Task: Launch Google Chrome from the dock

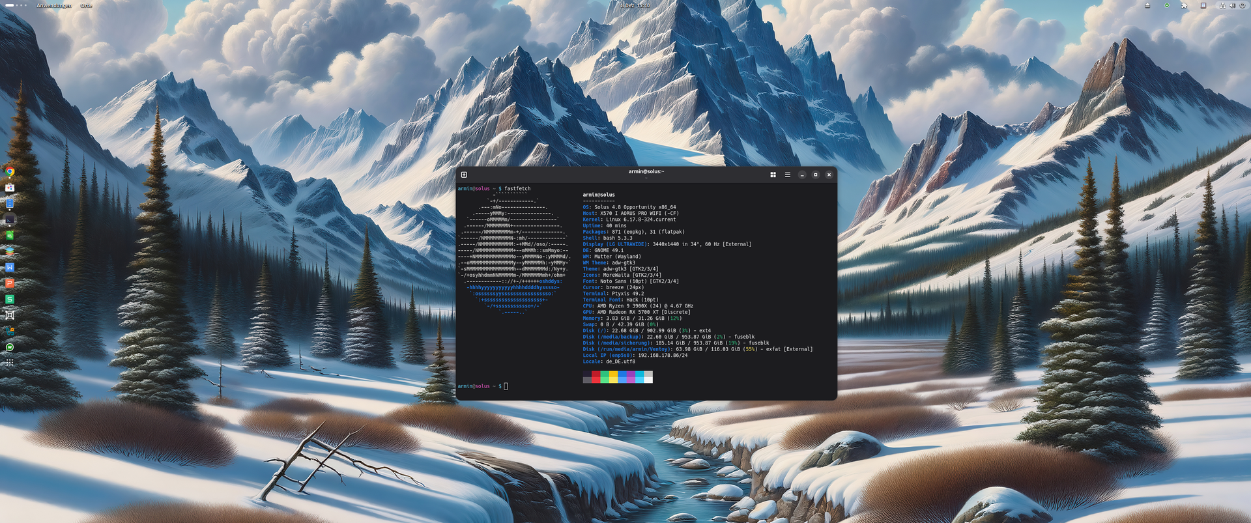Action: coord(10,172)
